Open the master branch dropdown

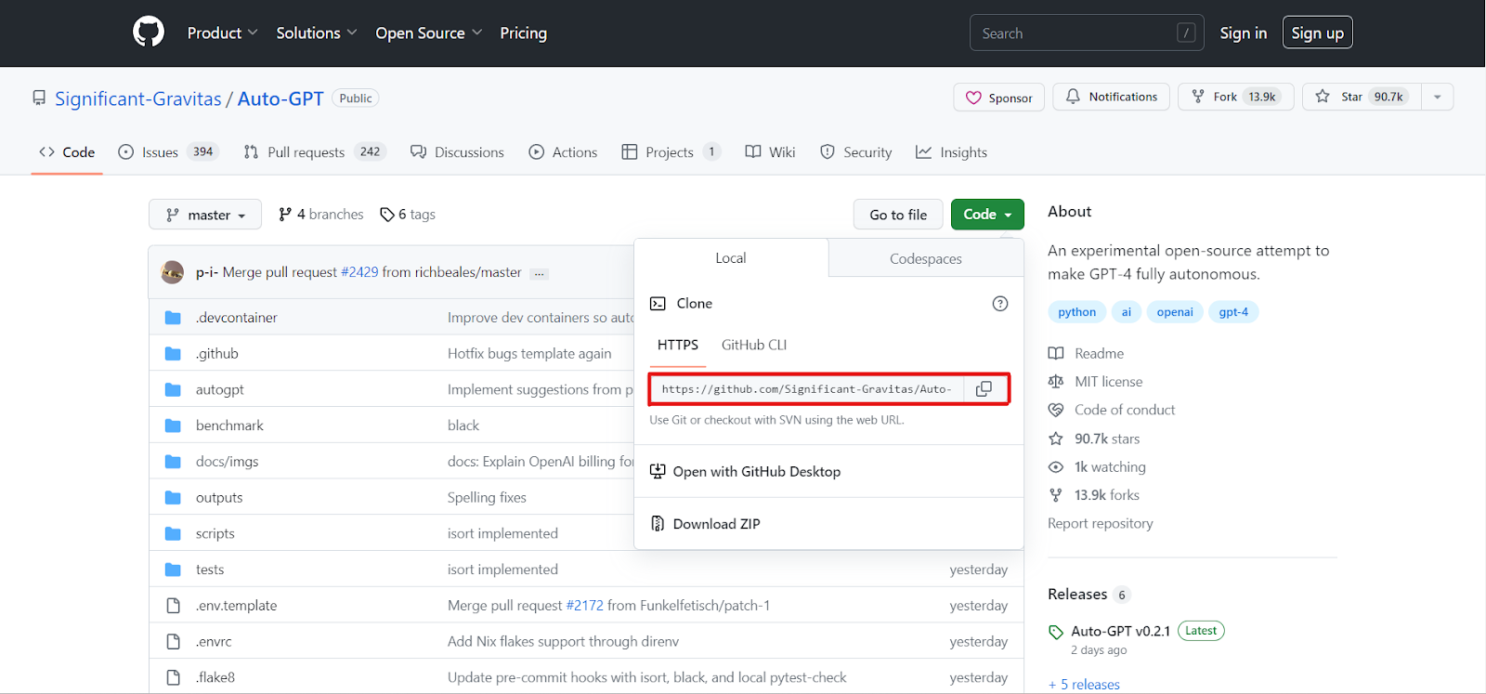(205, 215)
